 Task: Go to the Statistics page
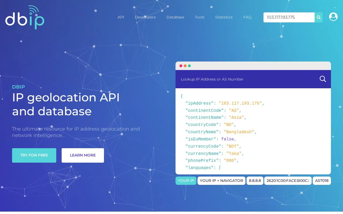[x=224, y=17]
